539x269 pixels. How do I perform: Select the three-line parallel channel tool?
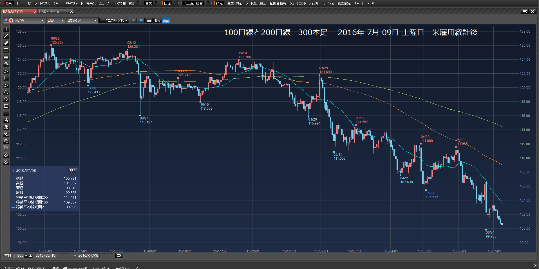click(x=6, y=50)
